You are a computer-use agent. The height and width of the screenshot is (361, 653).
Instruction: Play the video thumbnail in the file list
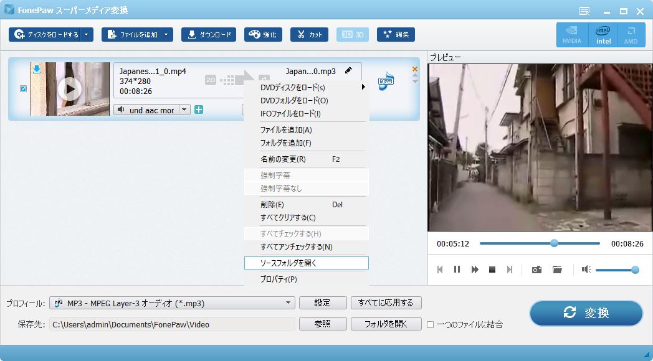coord(70,89)
